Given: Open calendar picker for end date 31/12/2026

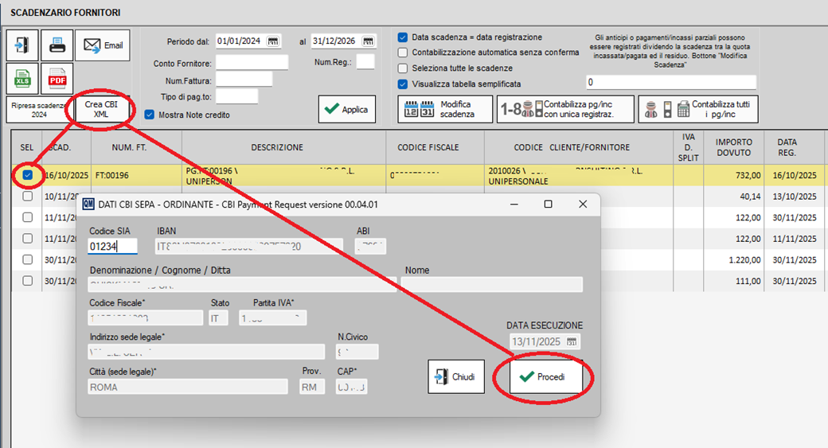Looking at the screenshot, I should (368, 41).
